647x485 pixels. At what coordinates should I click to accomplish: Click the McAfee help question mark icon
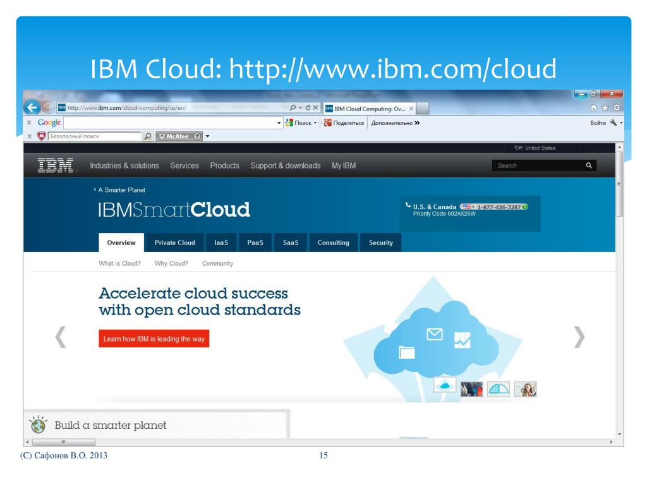tap(198, 136)
